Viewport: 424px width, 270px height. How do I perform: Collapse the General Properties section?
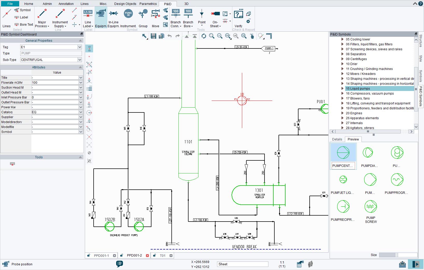click(x=81, y=40)
